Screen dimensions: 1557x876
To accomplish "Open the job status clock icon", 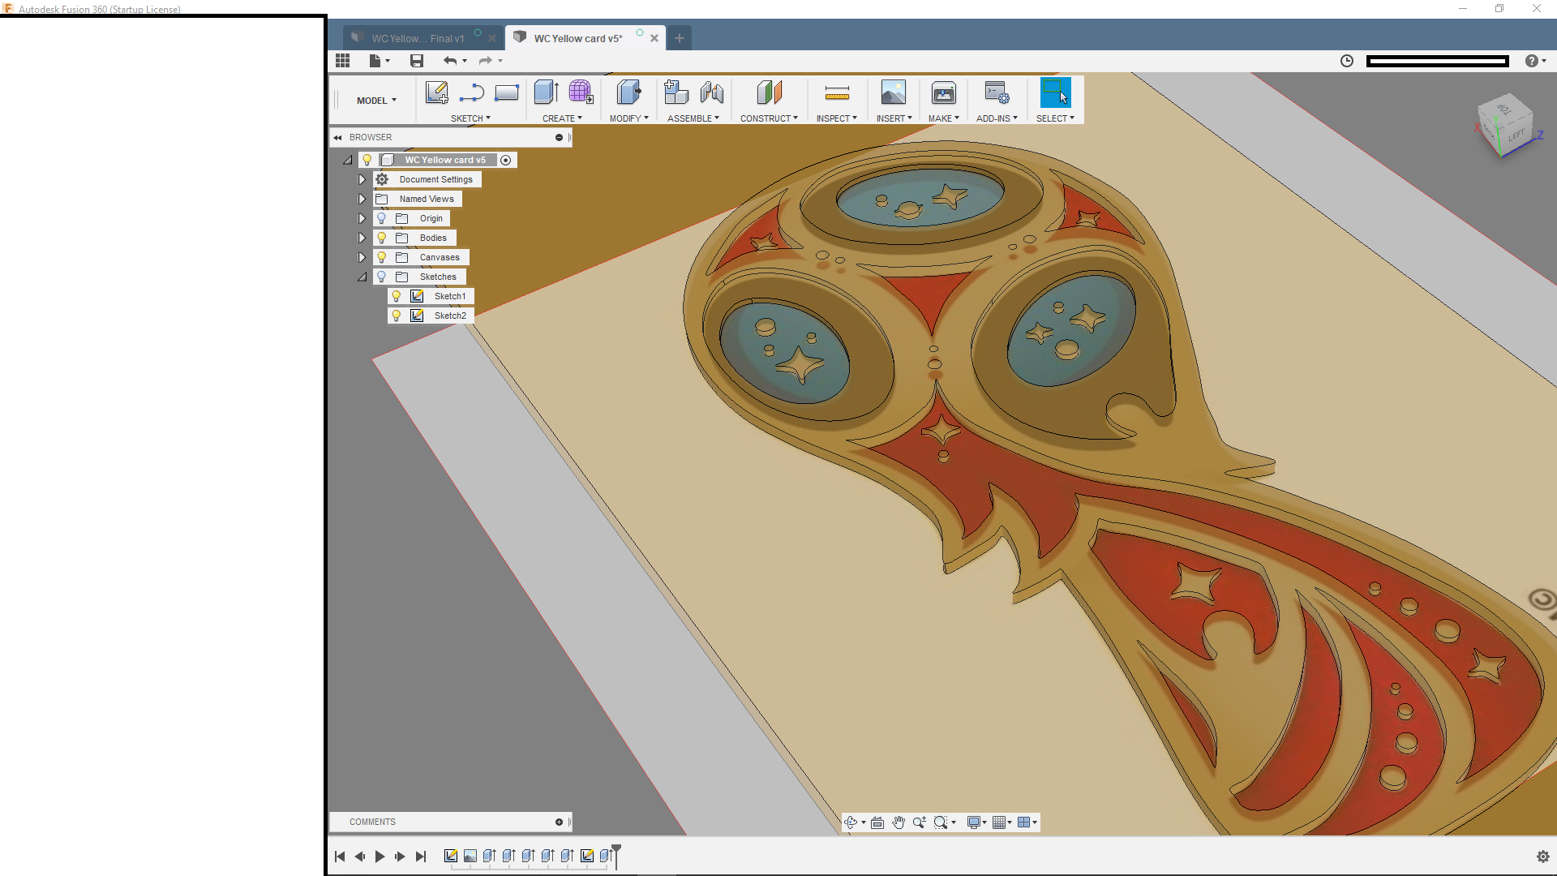I will [x=1347, y=61].
